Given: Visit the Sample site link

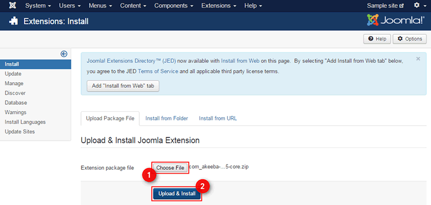Looking at the screenshot, I should click(x=385, y=6).
